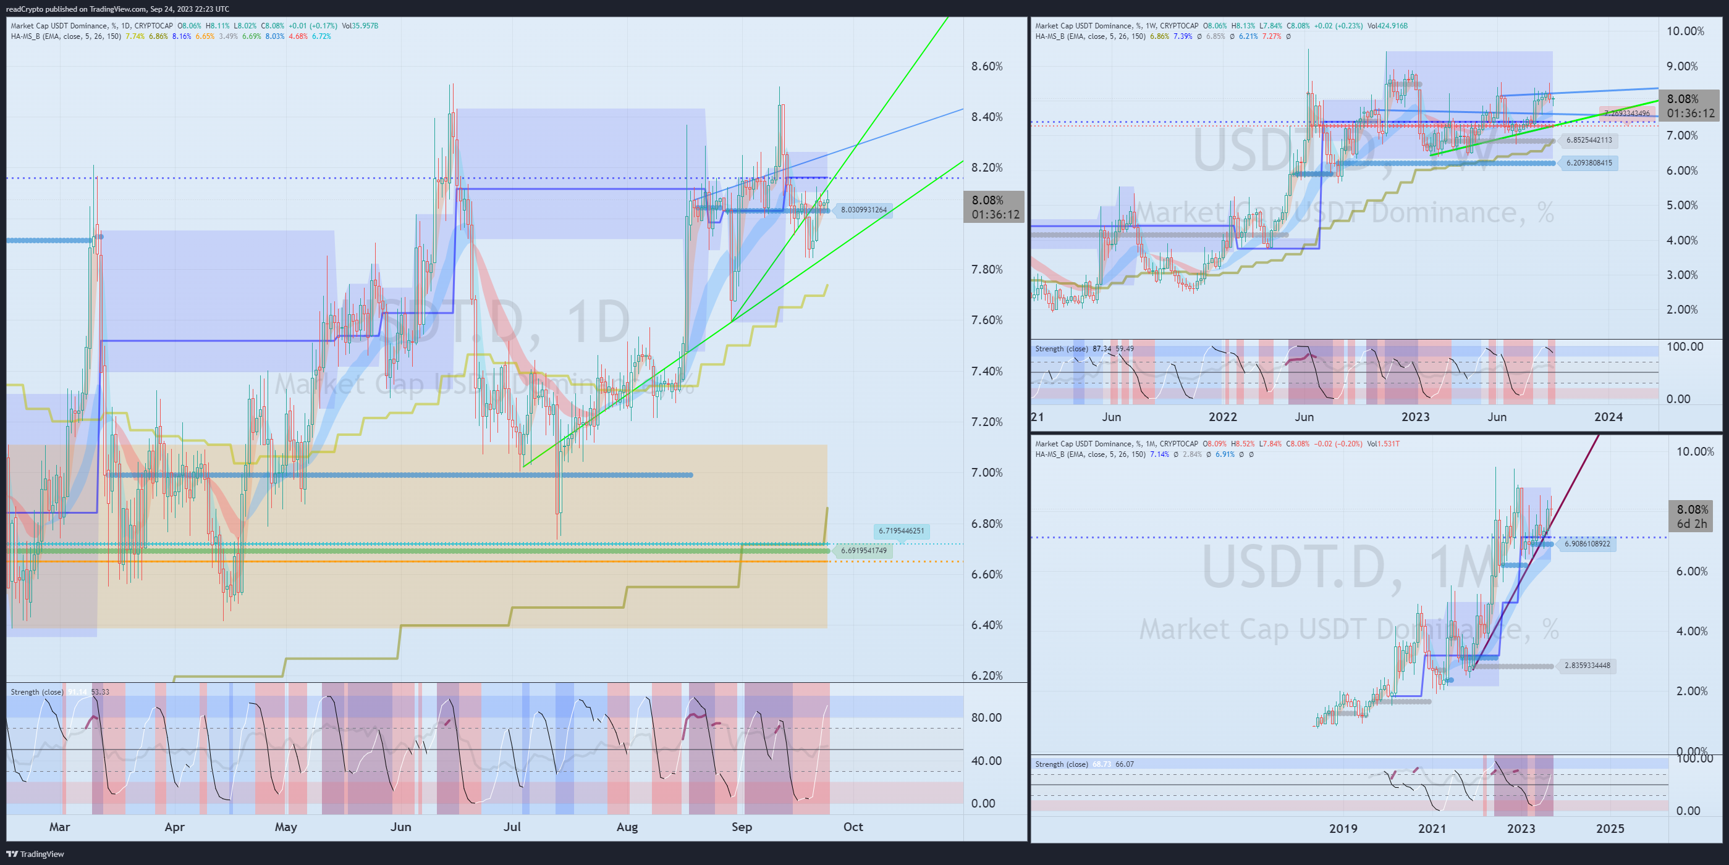Click the Vol 424.916B value in the weekly legend
This screenshot has width=1729, height=865.
(1387, 25)
